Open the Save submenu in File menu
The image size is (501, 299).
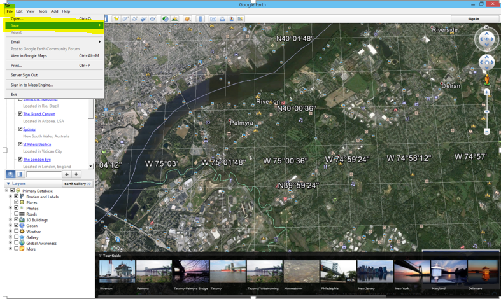(54, 25)
